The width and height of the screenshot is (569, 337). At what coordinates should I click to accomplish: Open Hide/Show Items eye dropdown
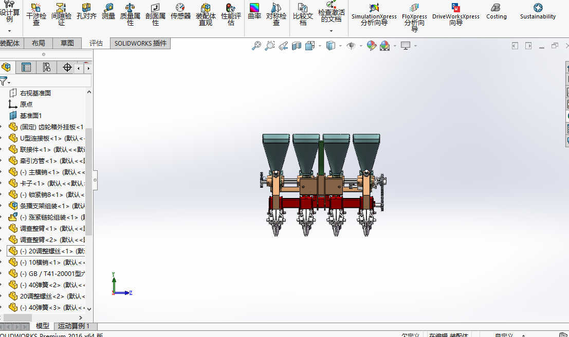tap(361, 46)
